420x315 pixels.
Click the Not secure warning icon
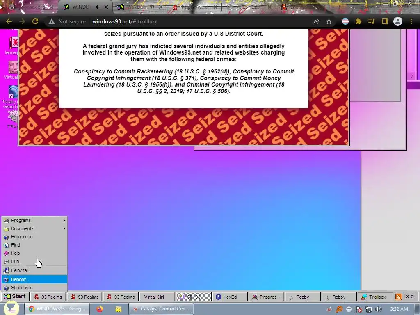point(51,21)
